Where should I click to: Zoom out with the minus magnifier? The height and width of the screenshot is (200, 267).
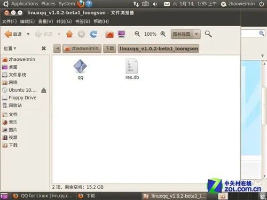pyautogui.click(x=137, y=34)
